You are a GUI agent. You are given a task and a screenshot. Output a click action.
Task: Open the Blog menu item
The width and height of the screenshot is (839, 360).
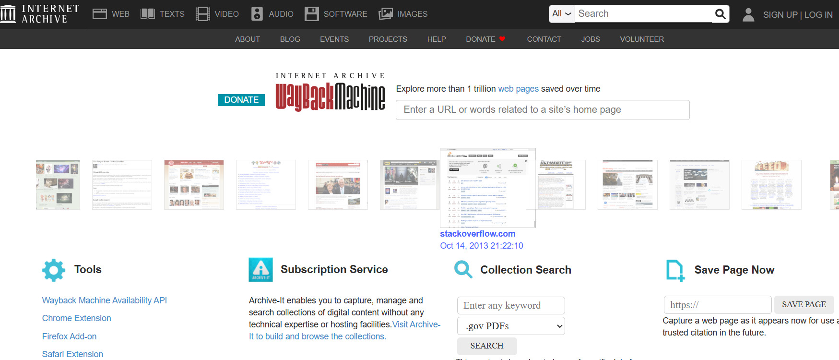pyautogui.click(x=290, y=39)
